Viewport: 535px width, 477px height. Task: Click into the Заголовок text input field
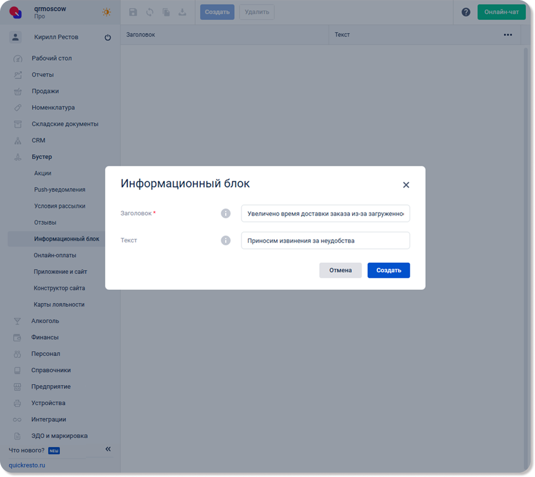pyautogui.click(x=325, y=213)
